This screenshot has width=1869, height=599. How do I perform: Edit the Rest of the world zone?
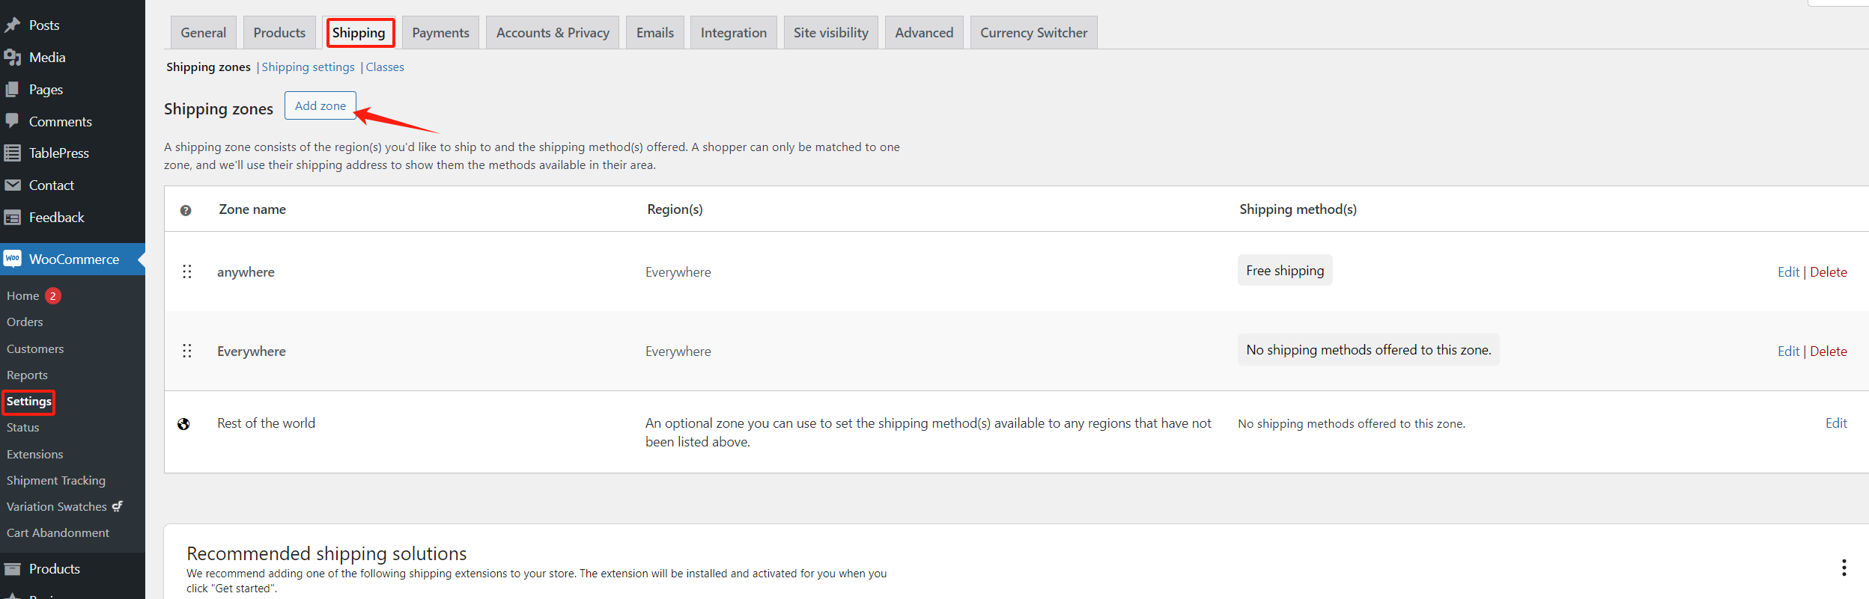[1835, 423]
